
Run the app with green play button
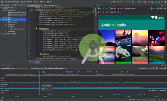(x=127, y=2)
